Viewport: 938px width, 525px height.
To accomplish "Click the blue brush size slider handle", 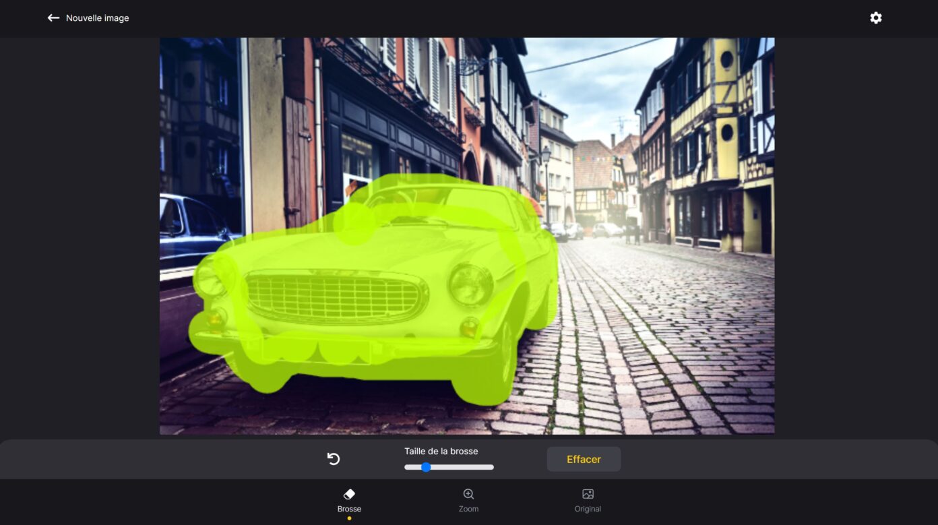I will click(426, 467).
